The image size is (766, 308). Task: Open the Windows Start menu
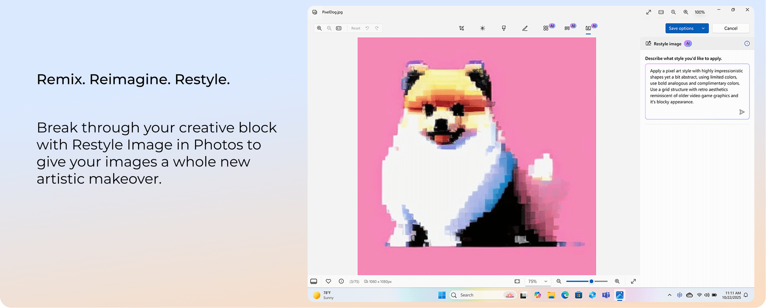pos(442,295)
